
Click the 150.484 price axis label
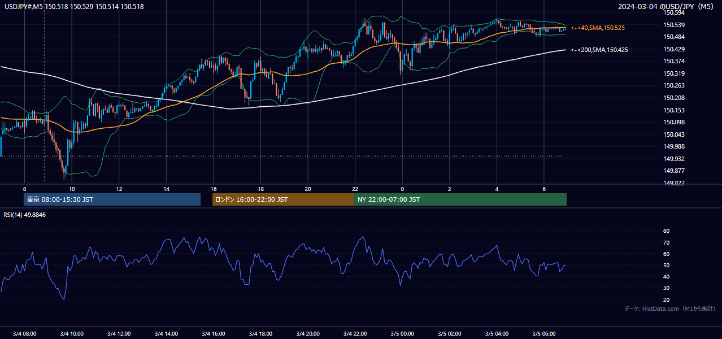tap(674, 37)
